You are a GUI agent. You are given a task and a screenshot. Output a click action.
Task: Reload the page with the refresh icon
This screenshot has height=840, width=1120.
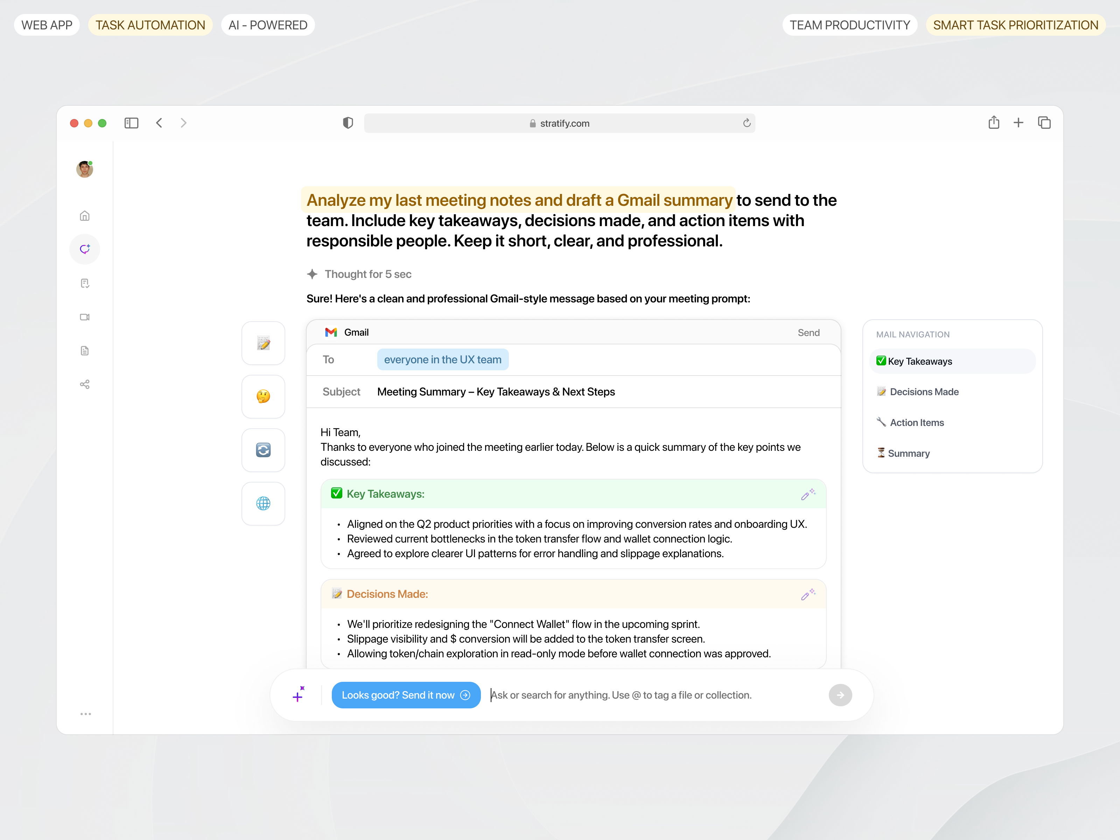click(746, 123)
